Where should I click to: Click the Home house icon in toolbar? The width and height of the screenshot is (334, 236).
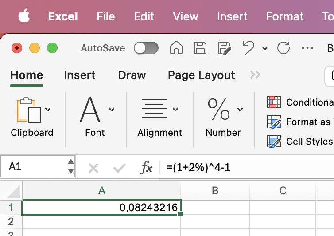pos(176,47)
